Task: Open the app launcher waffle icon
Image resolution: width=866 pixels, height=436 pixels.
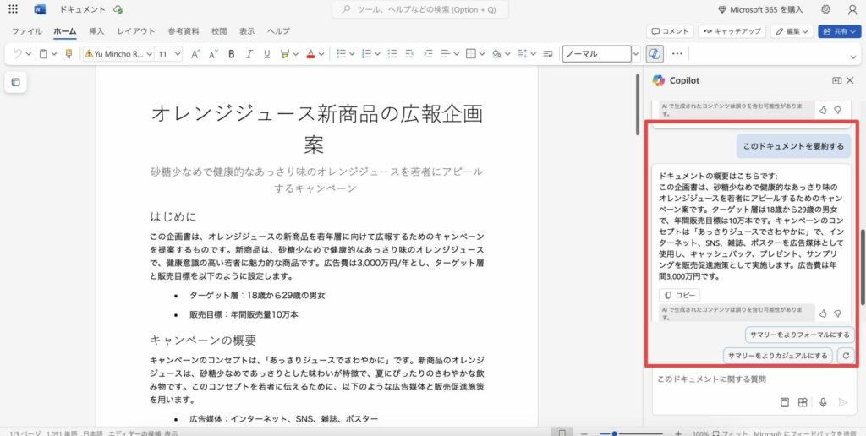Action: coord(13,9)
